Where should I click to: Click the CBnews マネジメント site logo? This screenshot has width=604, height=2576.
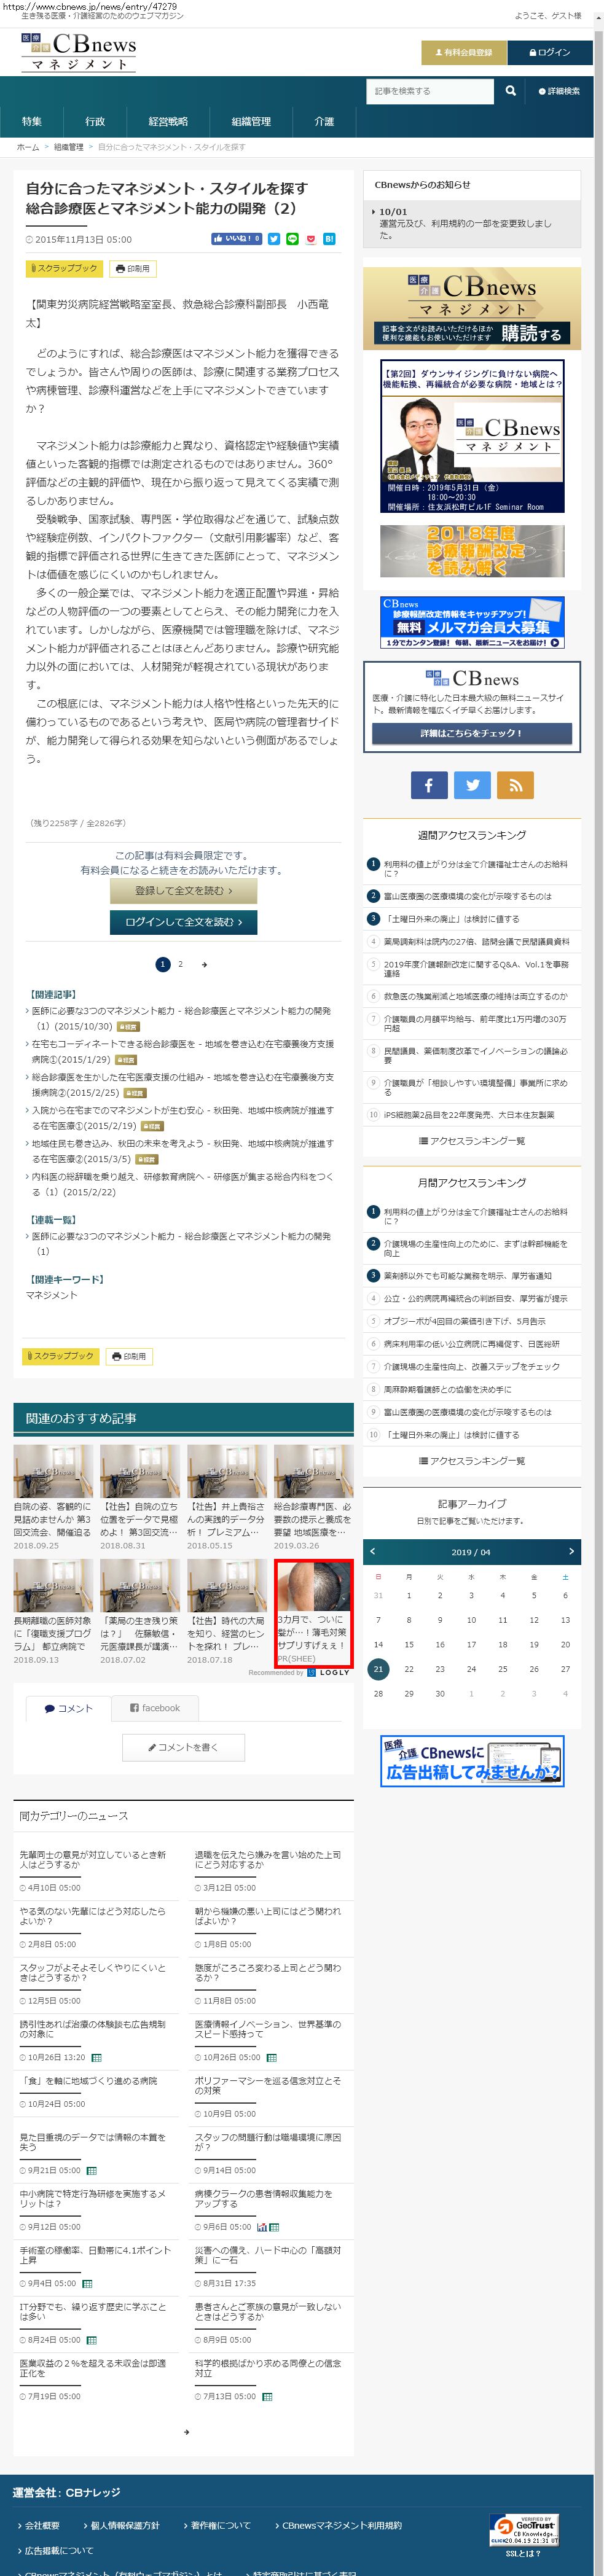coord(78,52)
